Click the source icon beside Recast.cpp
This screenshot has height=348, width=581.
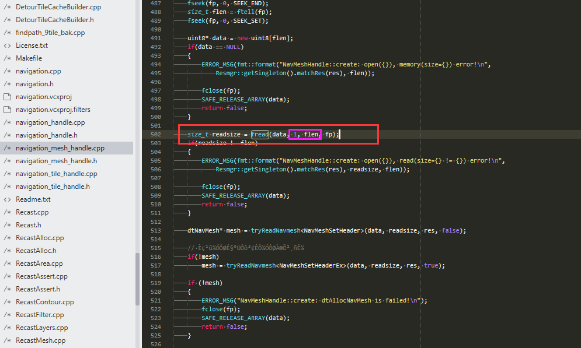click(x=7, y=212)
